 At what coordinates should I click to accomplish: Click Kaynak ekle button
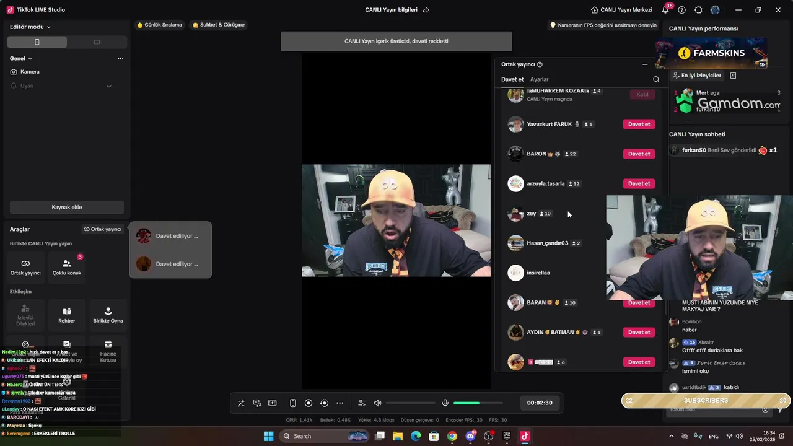click(x=67, y=207)
